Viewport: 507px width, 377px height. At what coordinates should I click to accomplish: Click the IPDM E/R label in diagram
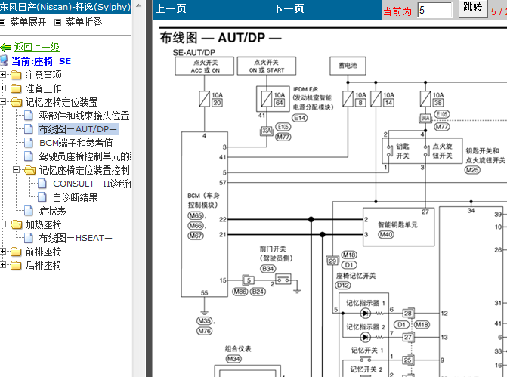point(305,89)
